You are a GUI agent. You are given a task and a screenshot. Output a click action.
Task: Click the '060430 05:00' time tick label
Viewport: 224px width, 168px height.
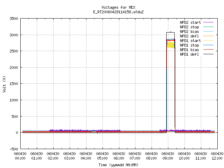coord(102,156)
